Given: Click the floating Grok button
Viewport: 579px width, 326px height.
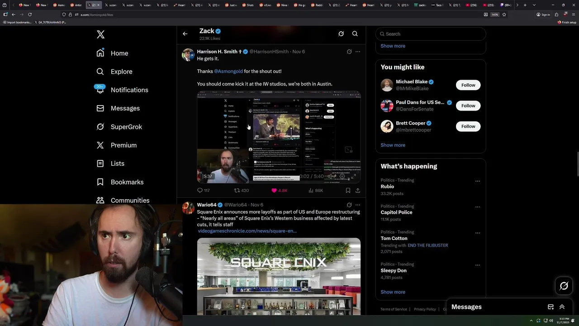Looking at the screenshot, I should (x=564, y=286).
